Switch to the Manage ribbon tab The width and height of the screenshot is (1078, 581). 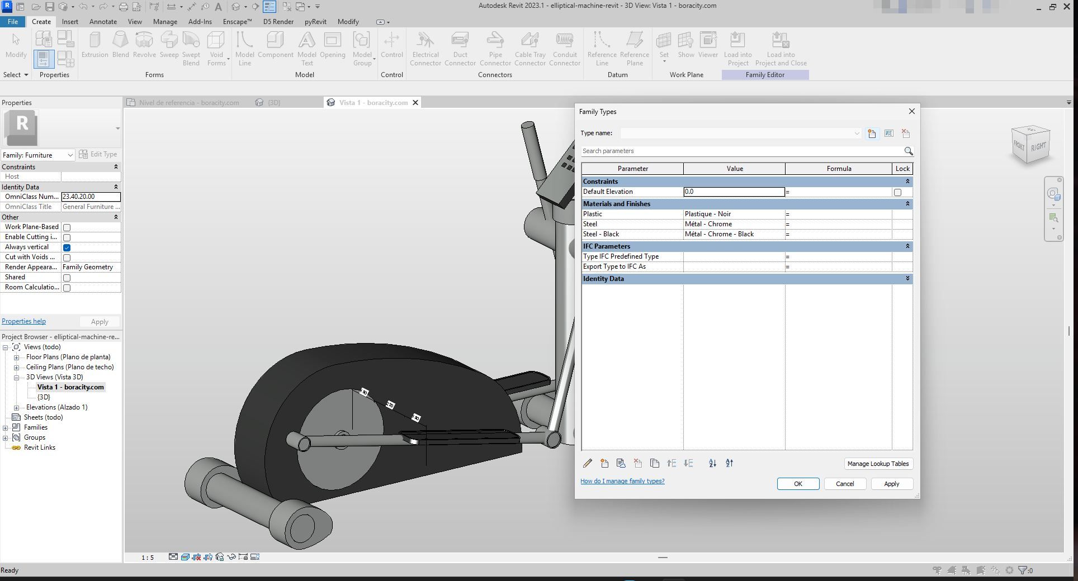coord(165,22)
